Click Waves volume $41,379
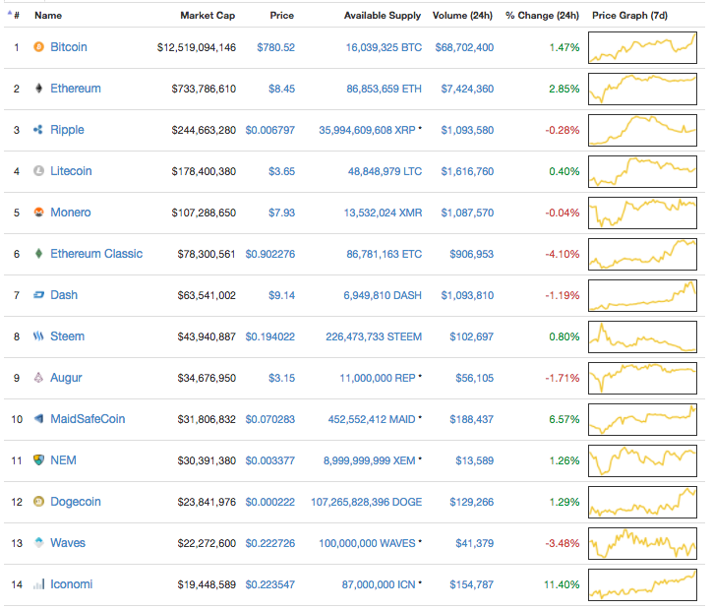The height and width of the screenshot is (609, 713). point(475,543)
